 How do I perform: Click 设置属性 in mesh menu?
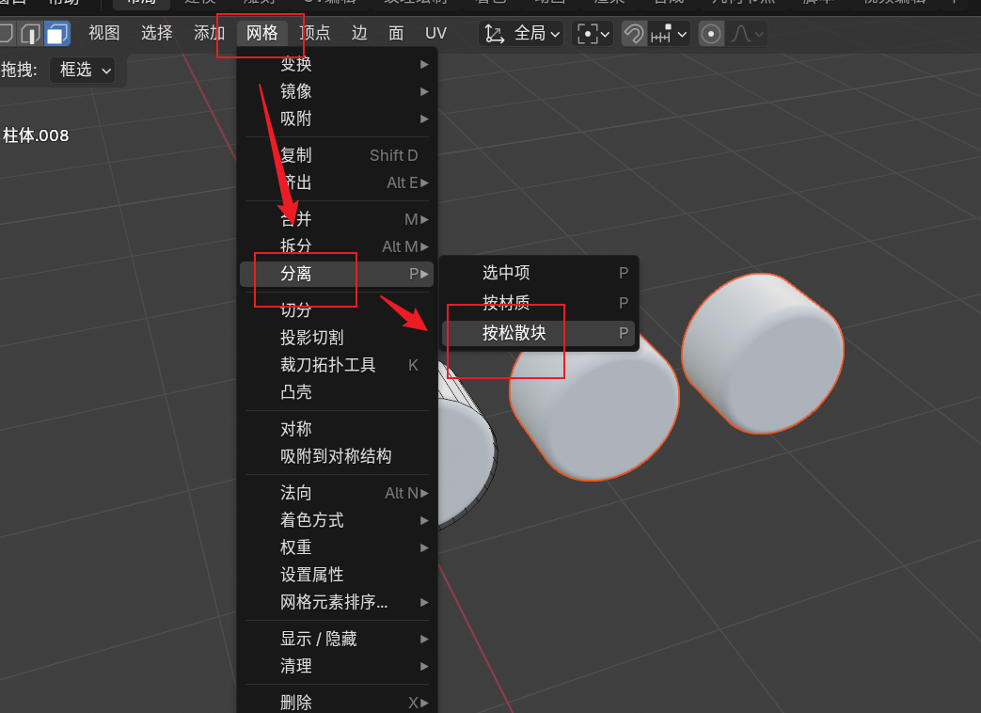(x=312, y=574)
